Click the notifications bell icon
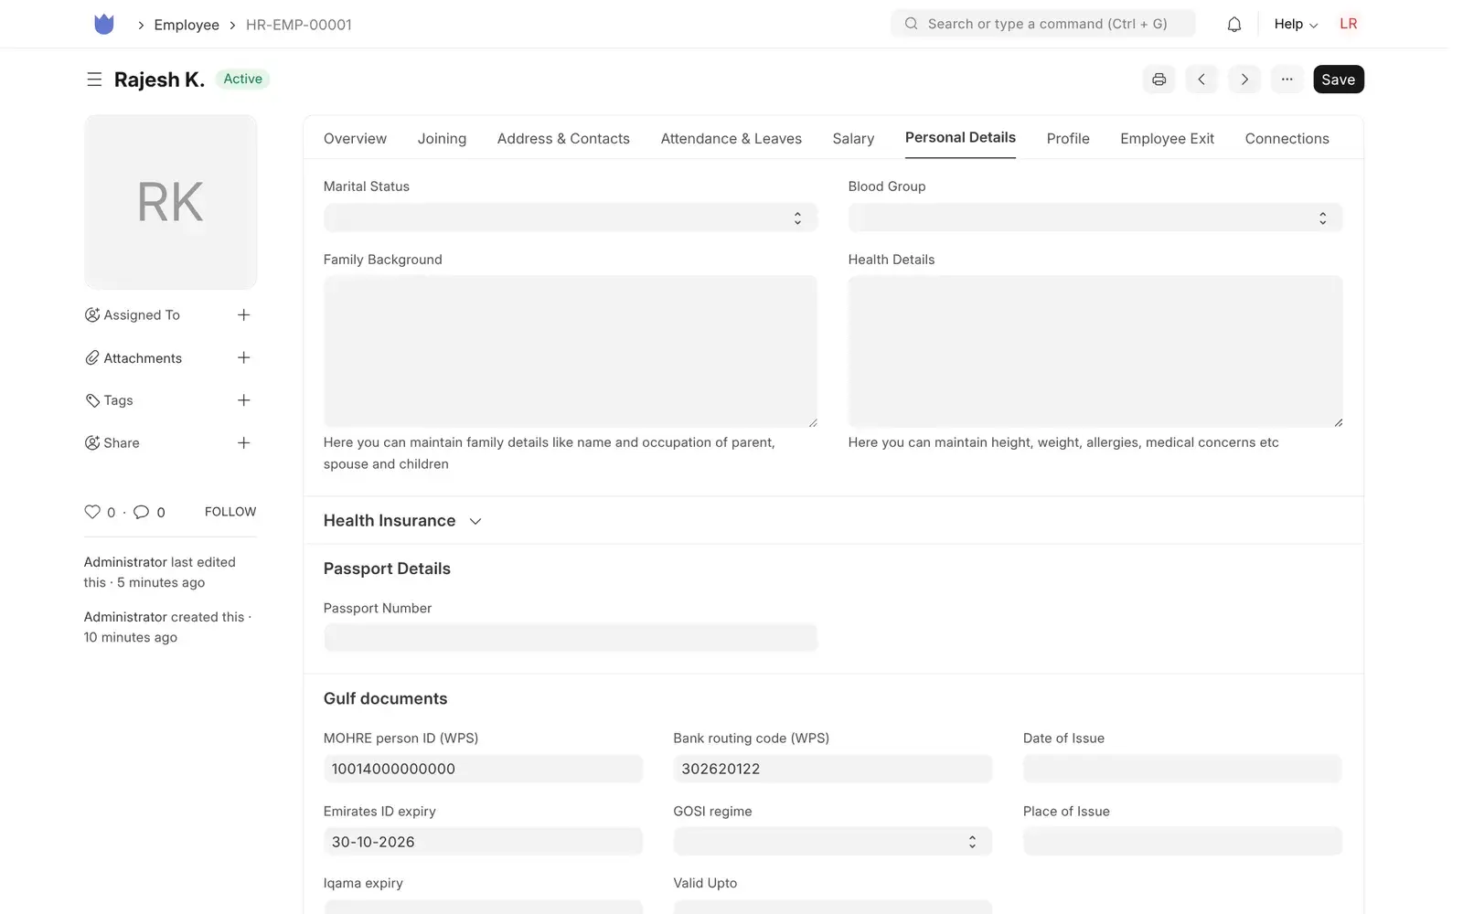The height and width of the screenshot is (914, 1463). [x=1233, y=25]
